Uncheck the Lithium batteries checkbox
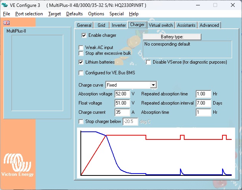 [x=81, y=62]
